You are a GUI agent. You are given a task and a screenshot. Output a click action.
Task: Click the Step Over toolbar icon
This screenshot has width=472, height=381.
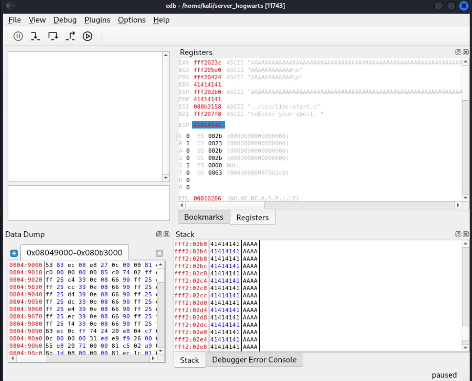coord(53,36)
